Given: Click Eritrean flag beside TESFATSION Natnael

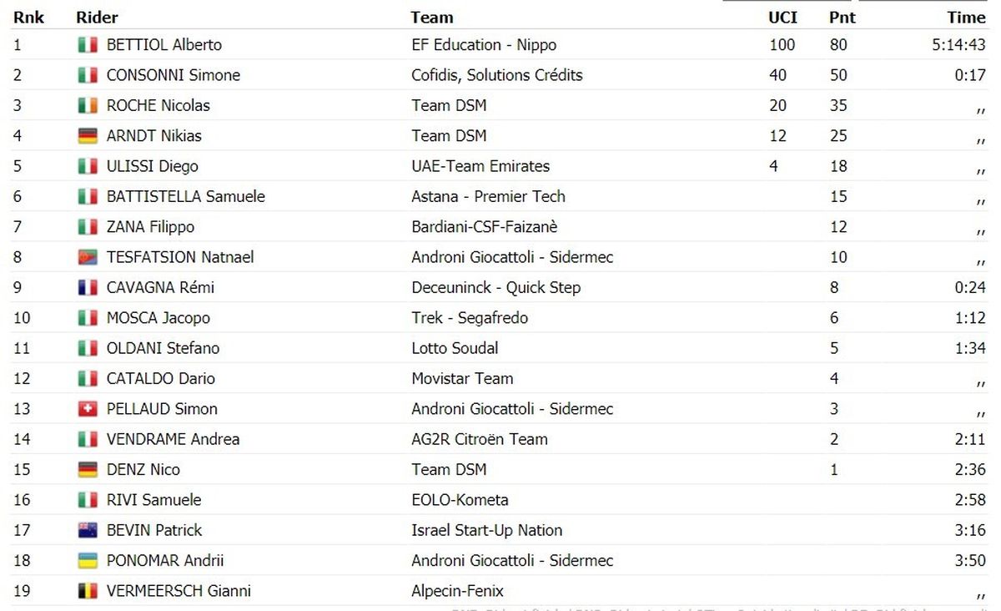Looking at the screenshot, I should 88,257.
